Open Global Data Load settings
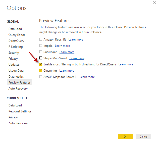 tap(15, 29)
